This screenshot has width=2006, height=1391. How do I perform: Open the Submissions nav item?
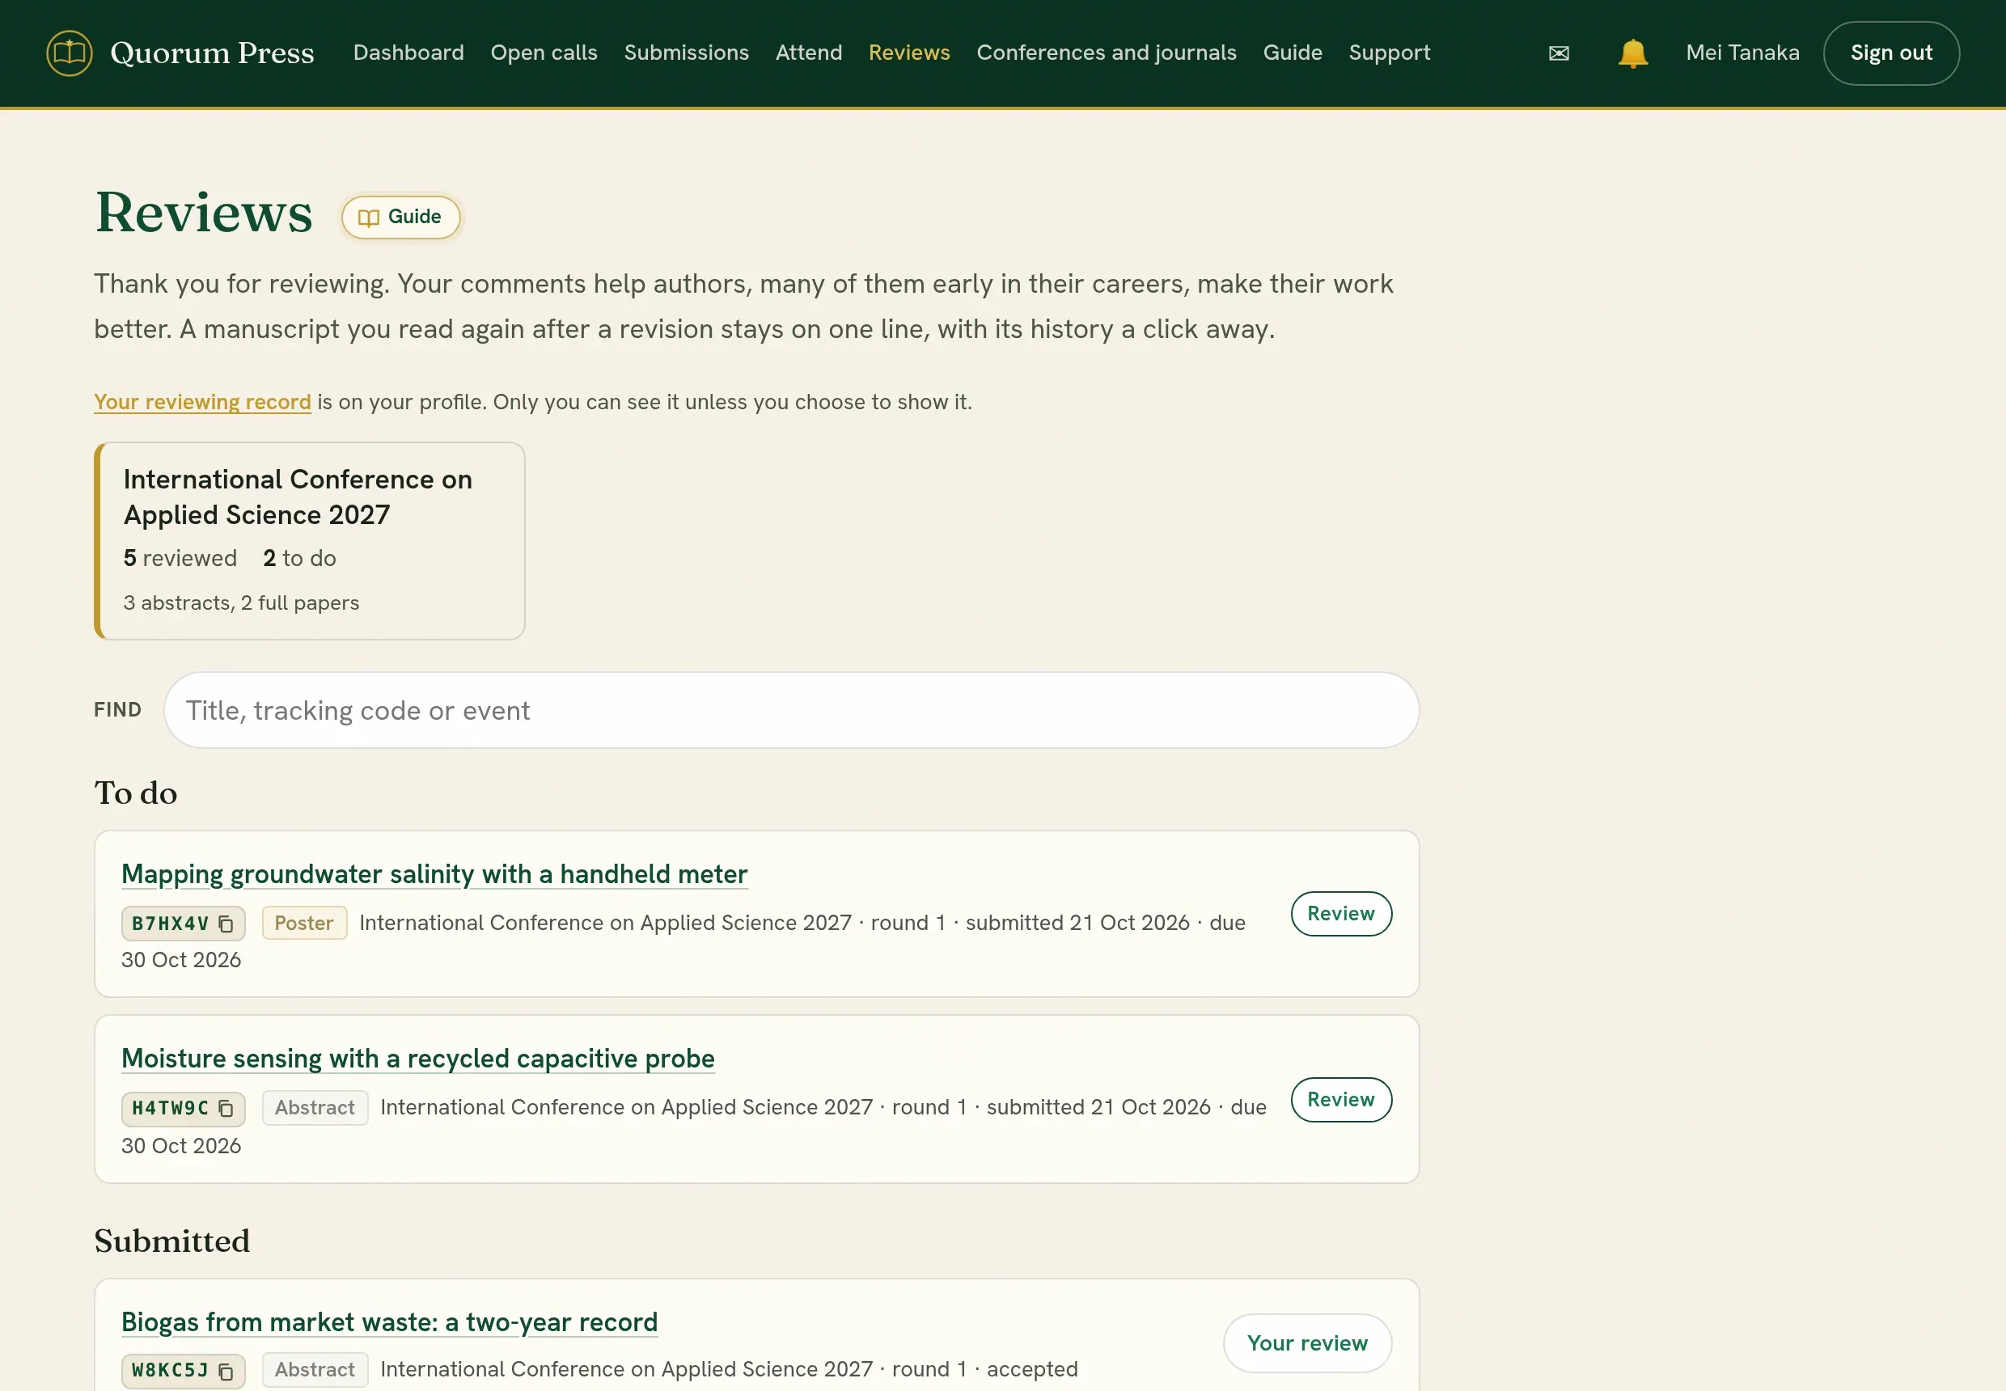[x=686, y=53]
